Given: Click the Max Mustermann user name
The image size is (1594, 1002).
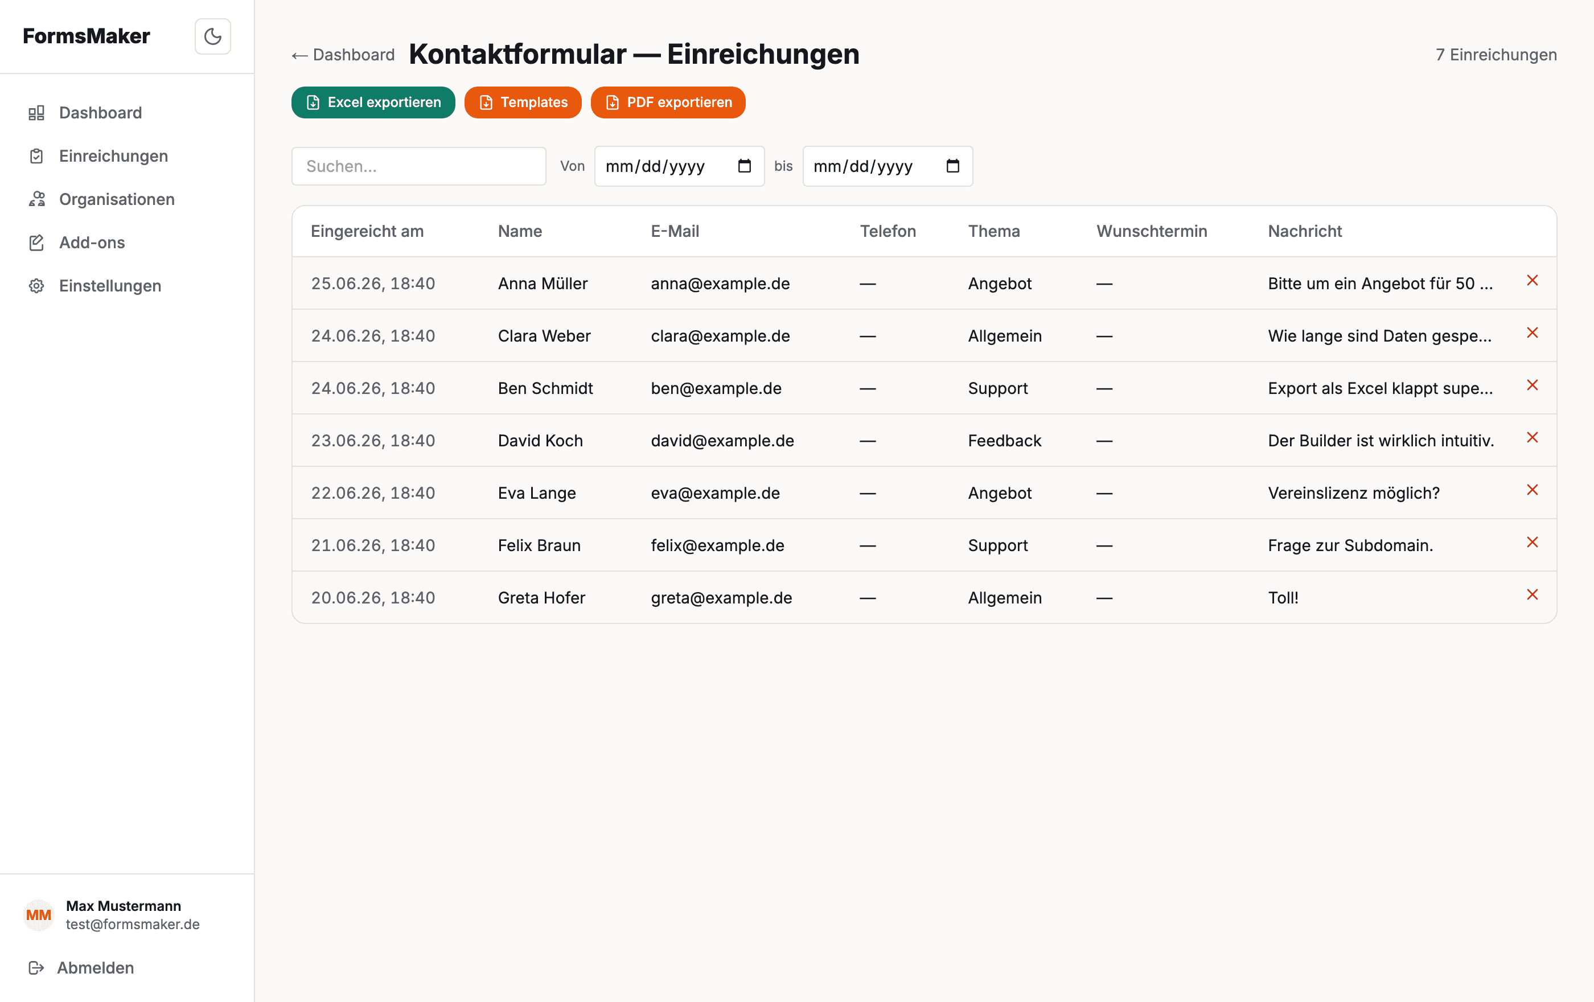Looking at the screenshot, I should [123, 905].
